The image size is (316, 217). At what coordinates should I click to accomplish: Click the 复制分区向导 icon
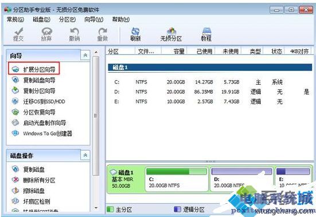pos(15,90)
